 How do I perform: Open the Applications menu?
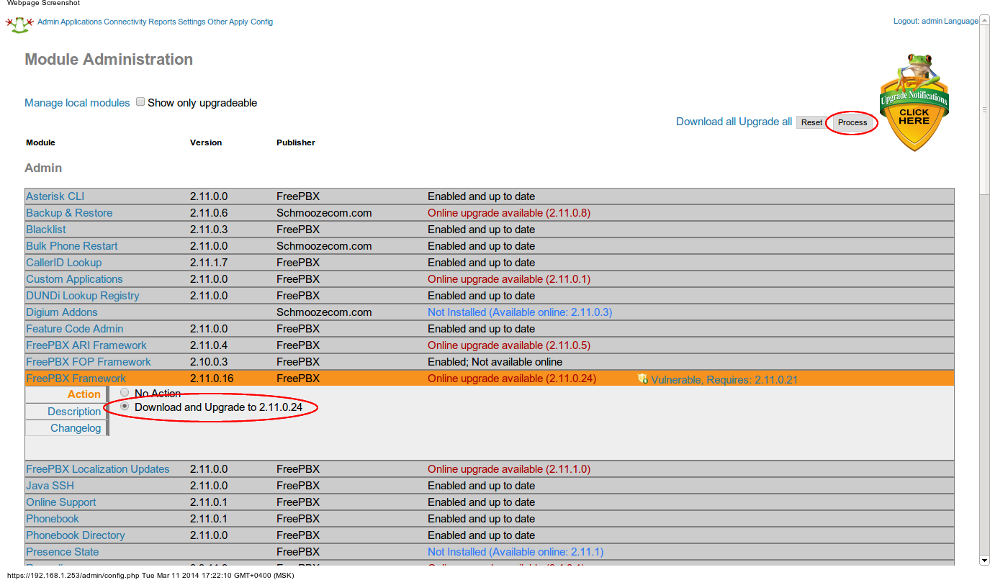[x=81, y=22]
